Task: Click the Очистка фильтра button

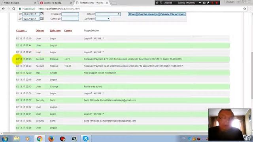Action: (x=148, y=14)
